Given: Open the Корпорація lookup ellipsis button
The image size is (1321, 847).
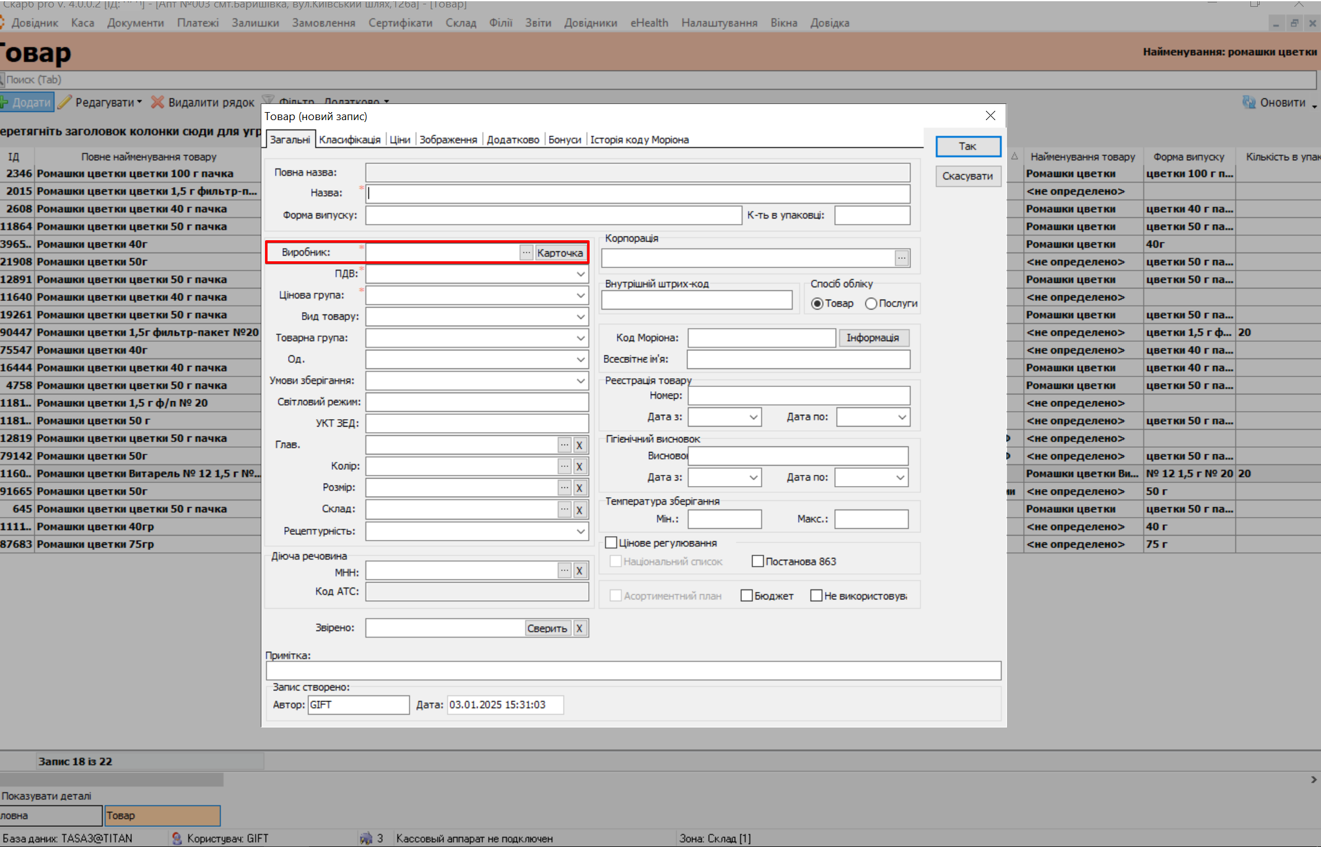Looking at the screenshot, I should tap(902, 258).
